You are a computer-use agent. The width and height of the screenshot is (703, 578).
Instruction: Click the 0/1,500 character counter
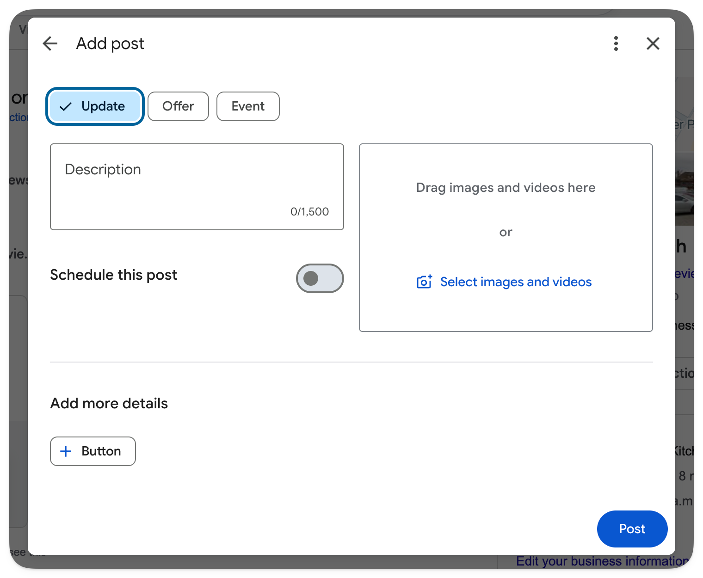tap(309, 212)
